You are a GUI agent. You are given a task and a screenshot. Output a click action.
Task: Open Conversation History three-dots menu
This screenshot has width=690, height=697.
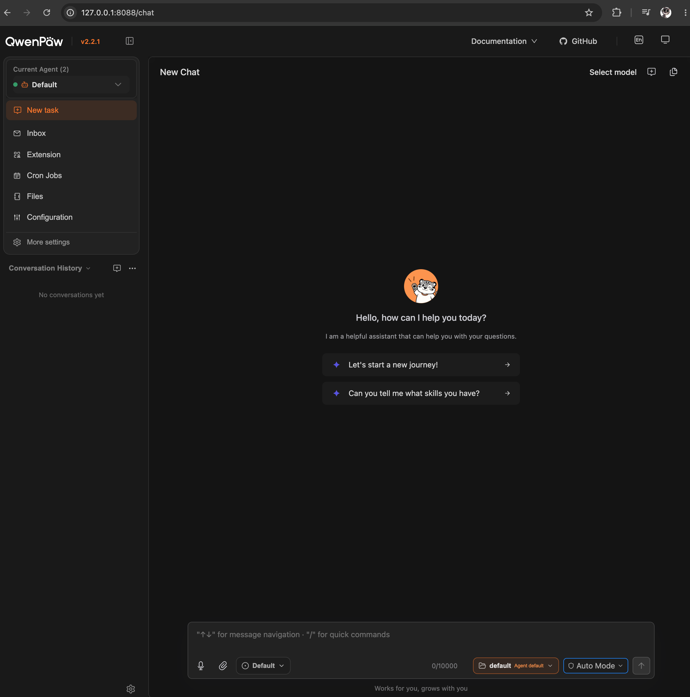(132, 268)
